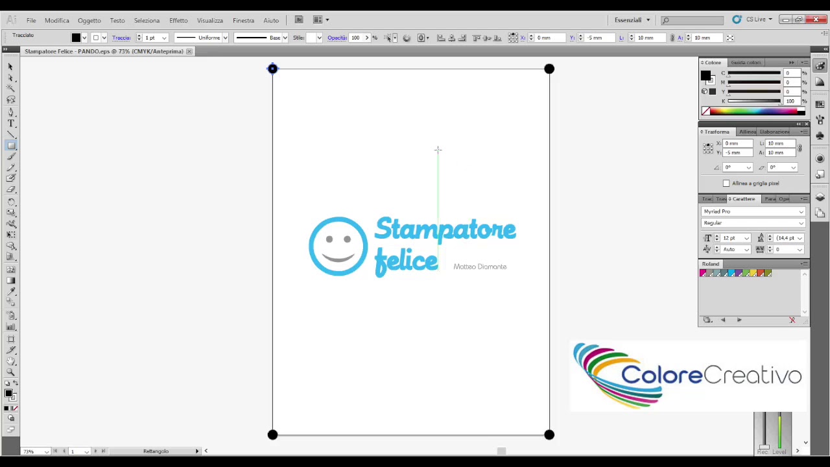Select the Lasso tool
Screen dimensions: 830x467
click(x=10, y=100)
